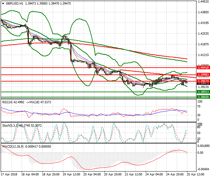Select the MACD(12,26,9) indicator label
Viewport: 210px width, 178px height.
point(12,146)
